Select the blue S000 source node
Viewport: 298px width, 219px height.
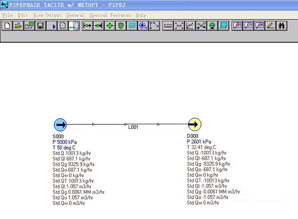(x=60, y=124)
